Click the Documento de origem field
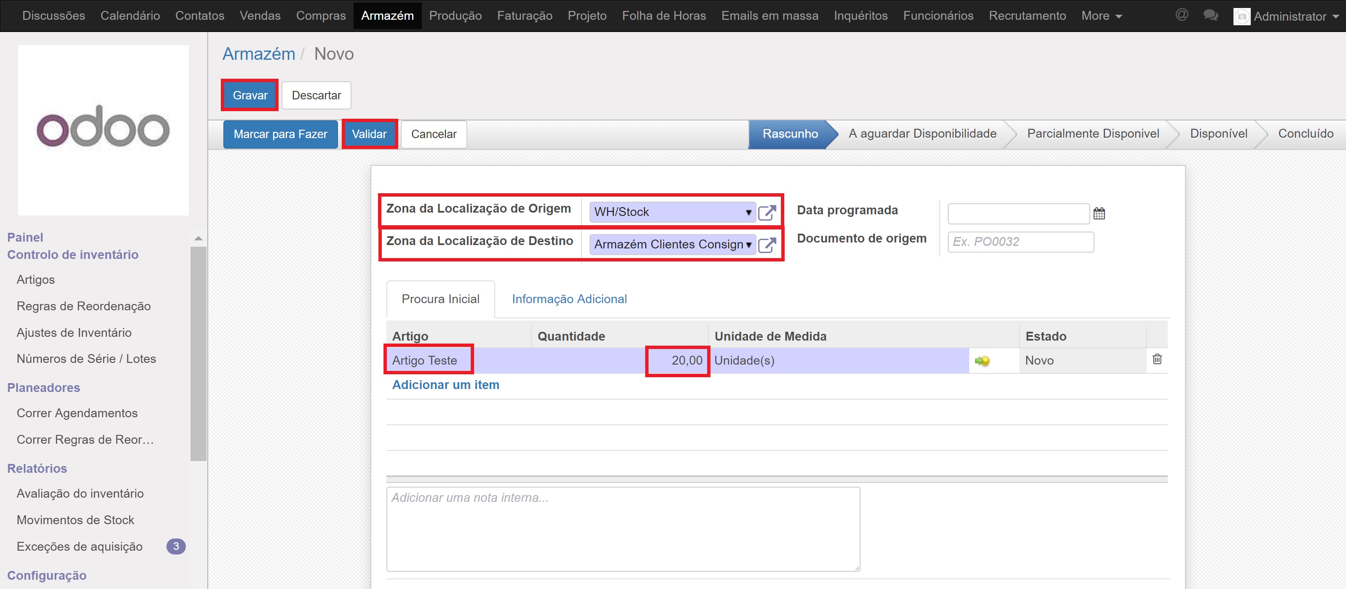1346x589 pixels. [x=1020, y=242]
